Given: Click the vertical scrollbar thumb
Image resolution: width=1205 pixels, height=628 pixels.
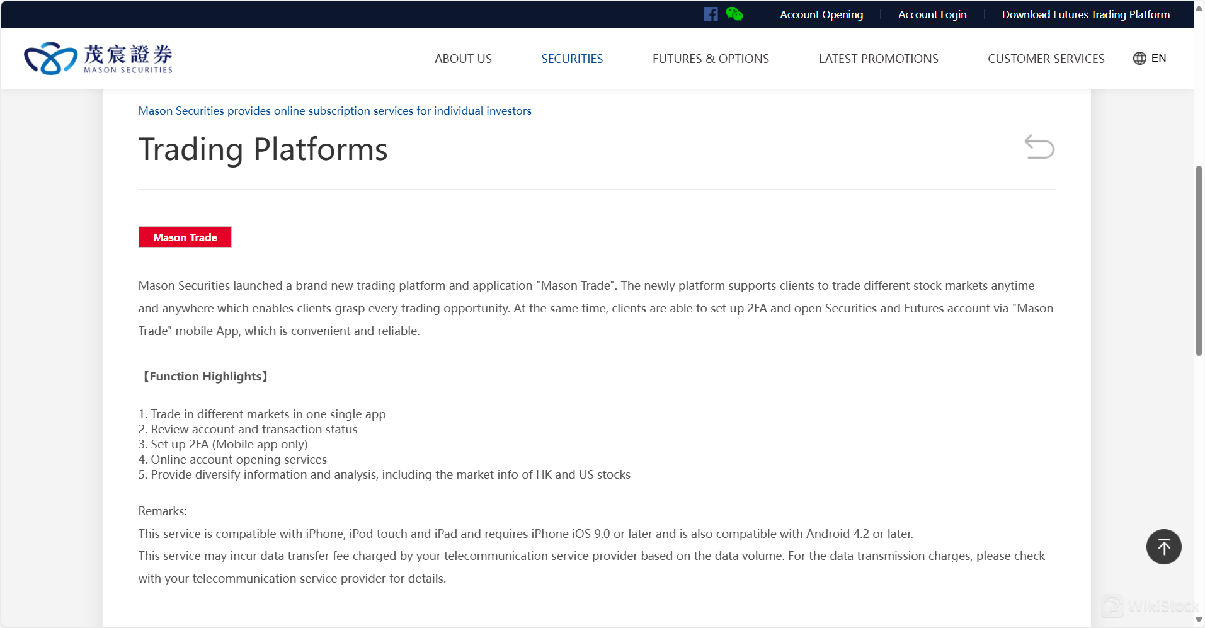Looking at the screenshot, I should 1199,260.
